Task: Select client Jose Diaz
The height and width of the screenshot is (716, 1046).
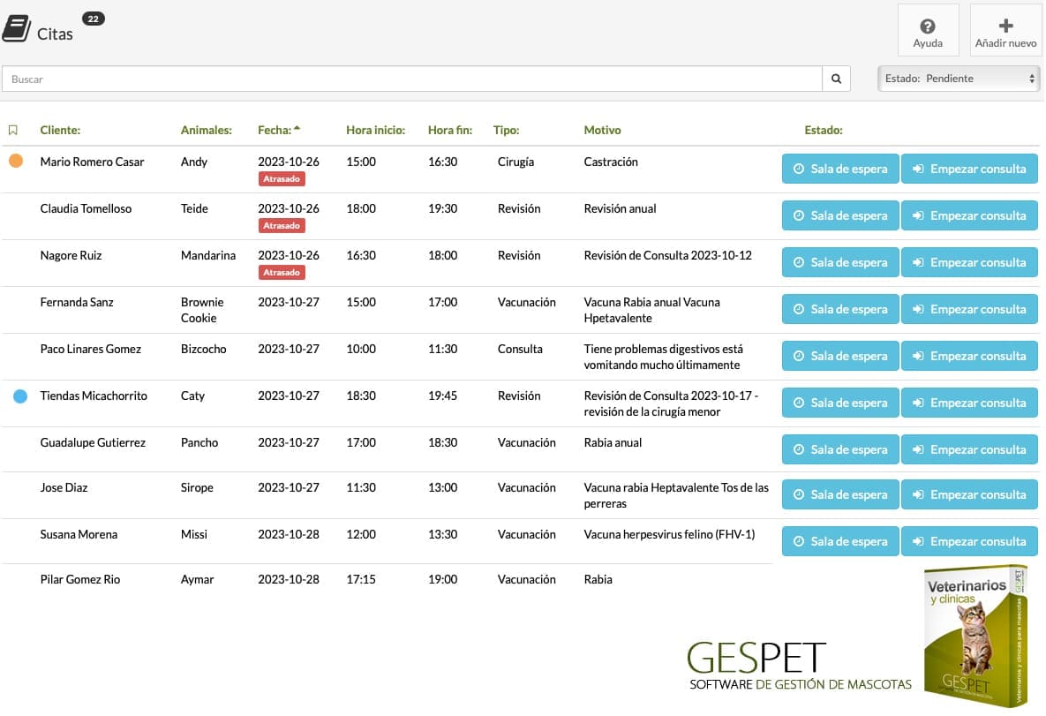Action: (x=64, y=487)
